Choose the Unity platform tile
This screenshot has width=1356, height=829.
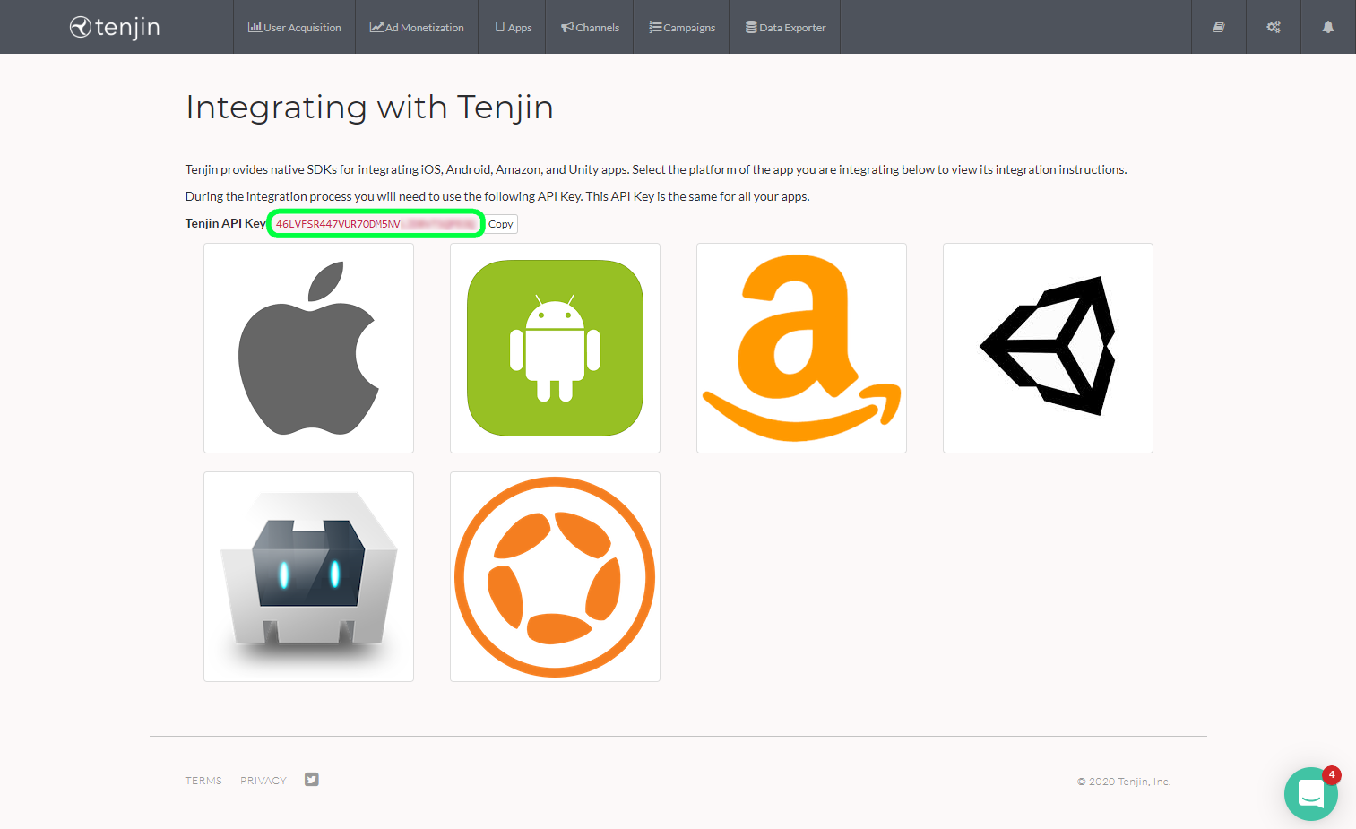coord(1048,348)
